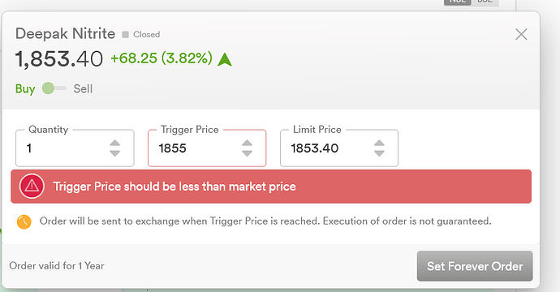560x292 pixels.
Task: Increase Limit Price with up arrow
Action: click(x=379, y=143)
